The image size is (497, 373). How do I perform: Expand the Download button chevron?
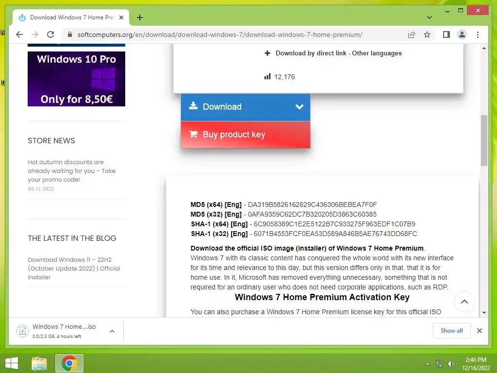[x=299, y=107]
